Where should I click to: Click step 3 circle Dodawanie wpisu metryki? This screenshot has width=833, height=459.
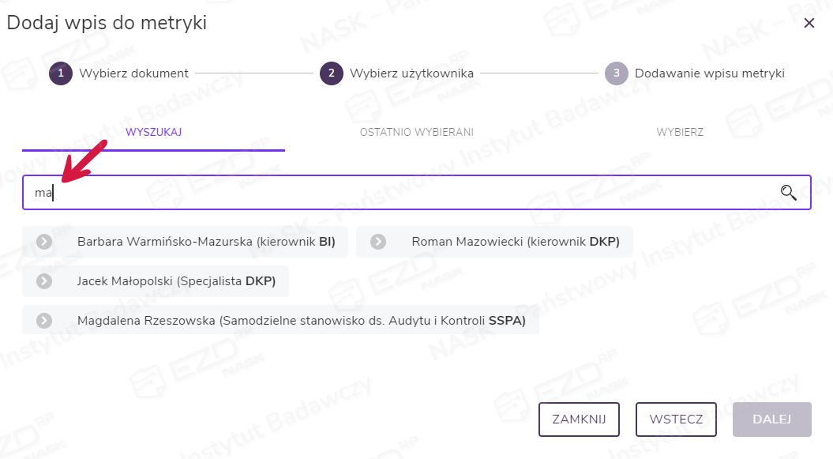tap(617, 73)
